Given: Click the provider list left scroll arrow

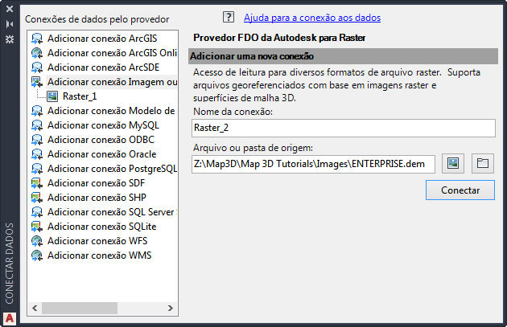Looking at the screenshot, I should coord(35,308).
